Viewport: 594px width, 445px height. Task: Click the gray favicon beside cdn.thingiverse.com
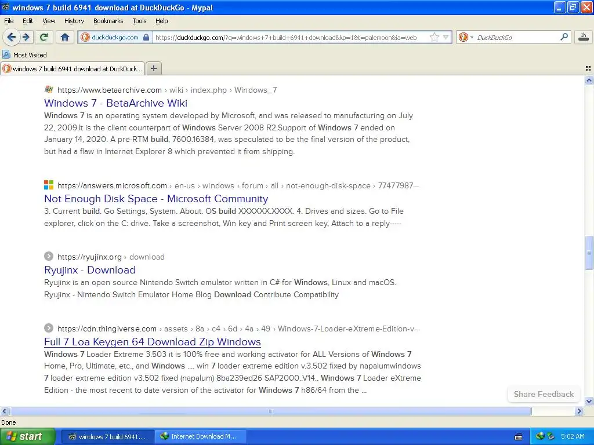tap(49, 328)
